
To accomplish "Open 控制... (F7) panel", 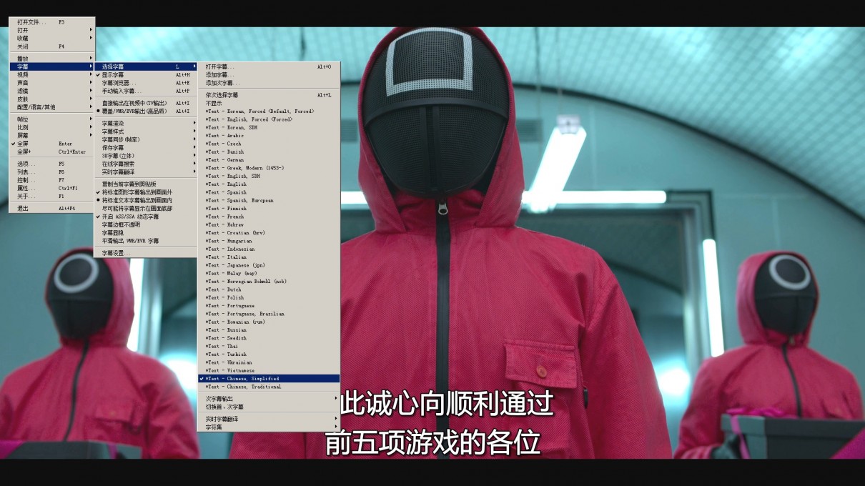I will pos(52,180).
